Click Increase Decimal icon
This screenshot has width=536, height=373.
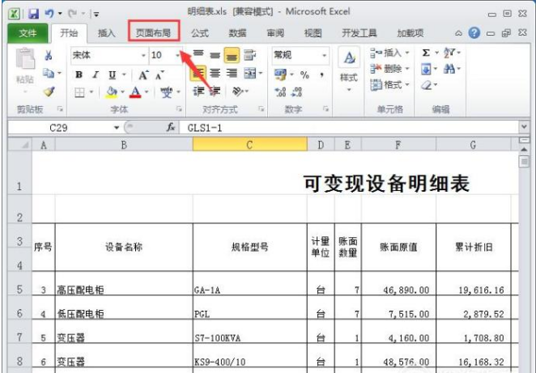point(280,91)
